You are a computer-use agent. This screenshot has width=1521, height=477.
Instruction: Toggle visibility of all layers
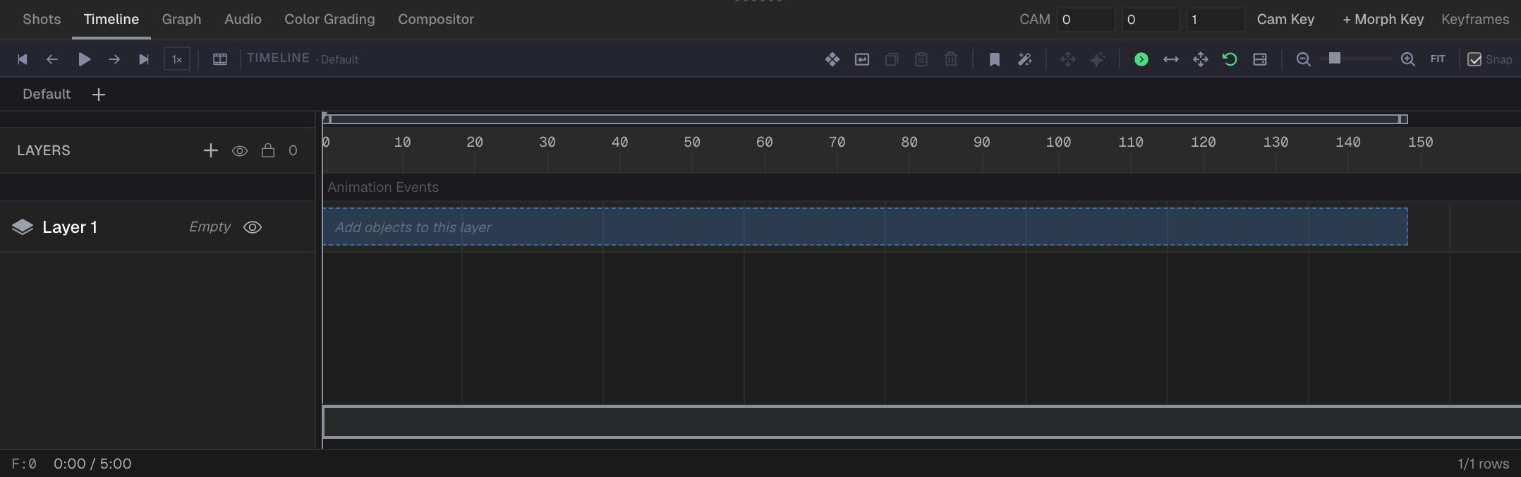pos(240,150)
